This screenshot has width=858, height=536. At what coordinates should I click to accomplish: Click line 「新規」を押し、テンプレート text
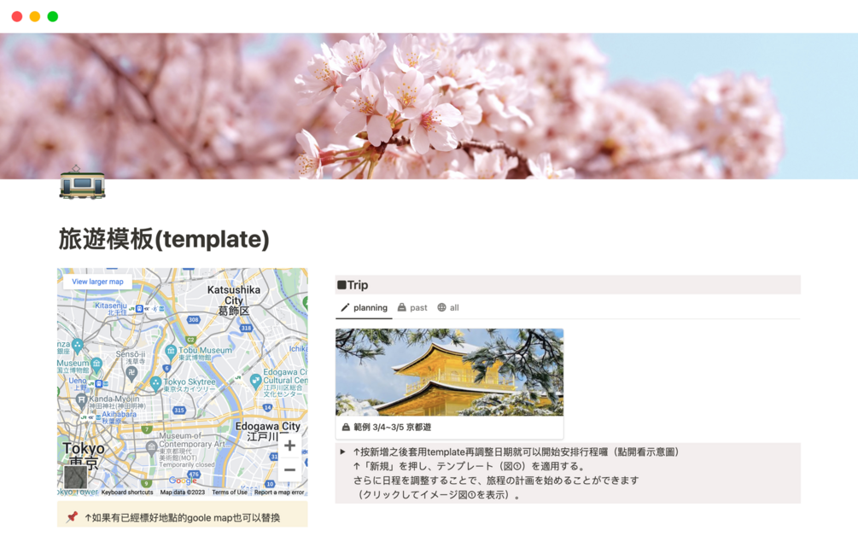point(469,467)
